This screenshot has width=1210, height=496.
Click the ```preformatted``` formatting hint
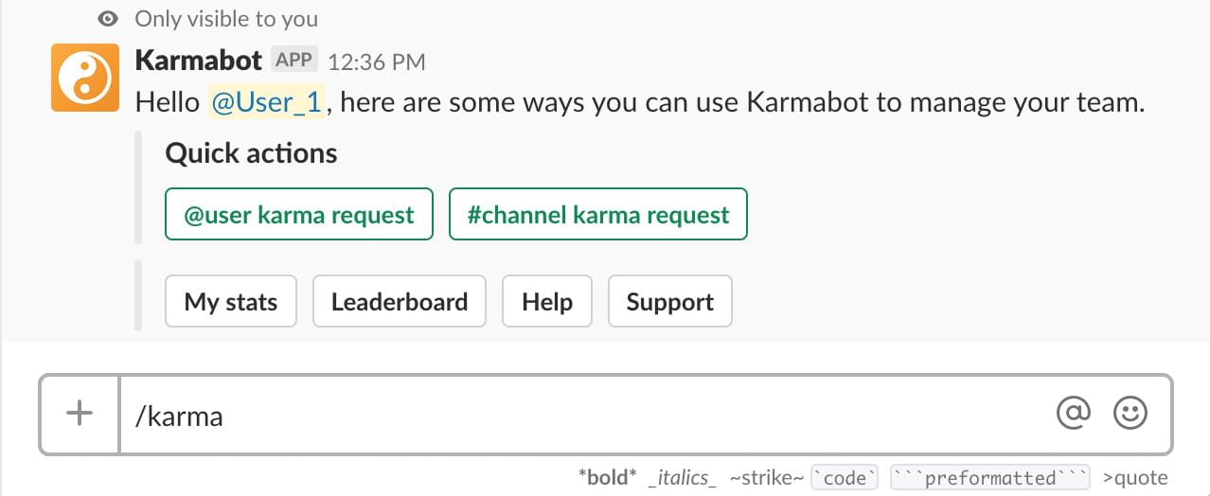pos(990,478)
